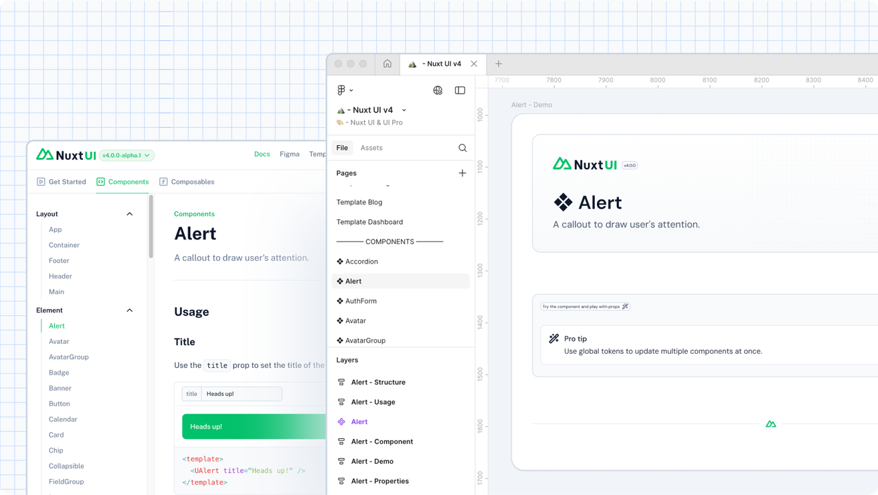This screenshot has width=878, height=495.
Task: Toggle the left panel layout icon
Action: point(460,90)
